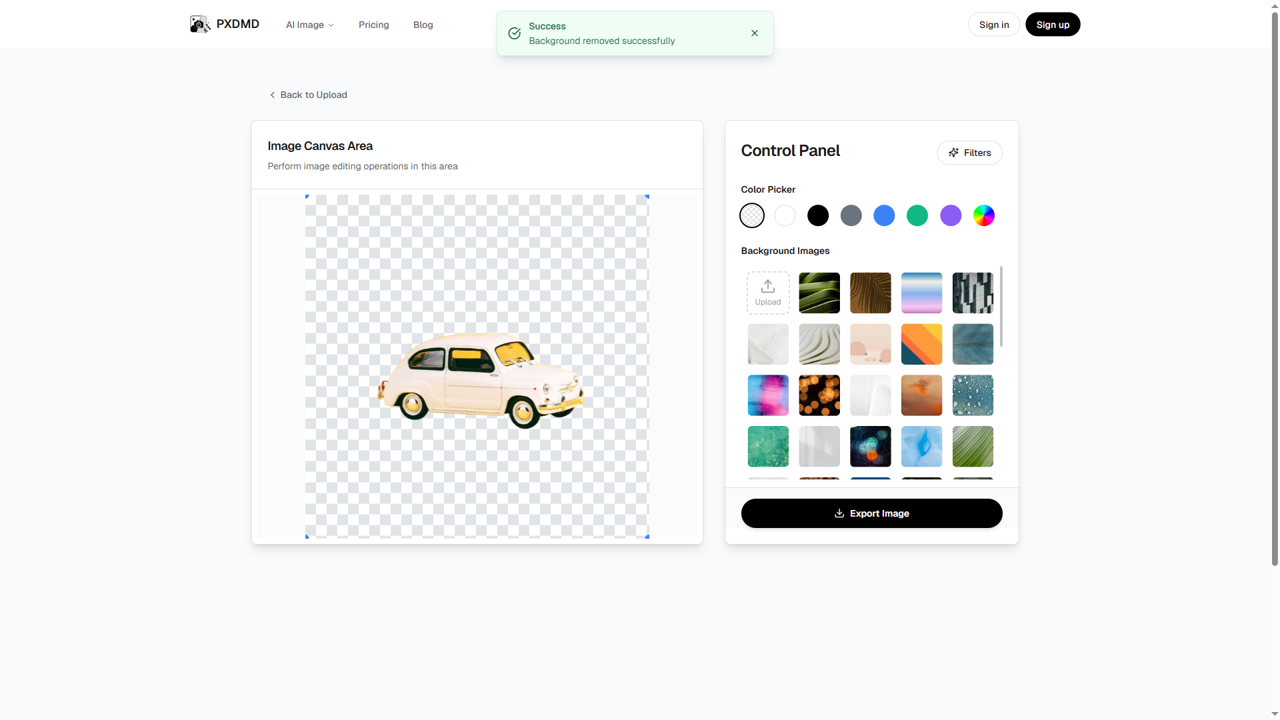The height and width of the screenshot is (720, 1280).
Task: Select the black and white building background
Action: click(973, 293)
